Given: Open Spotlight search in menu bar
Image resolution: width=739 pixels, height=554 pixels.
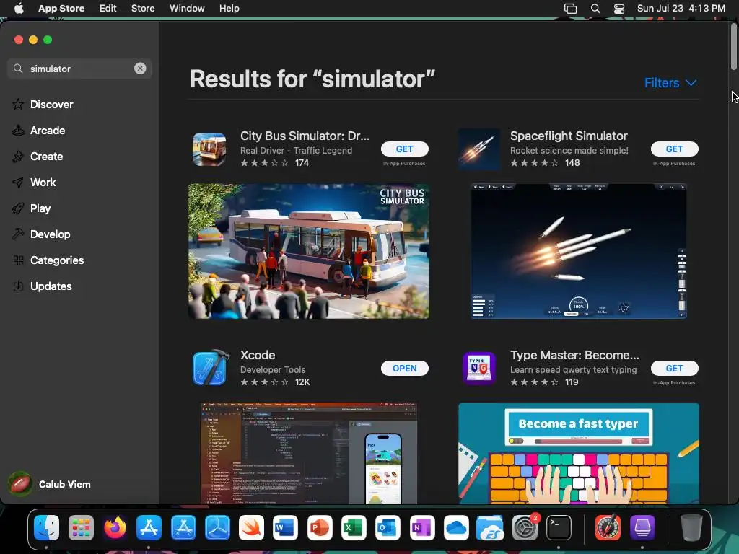Looking at the screenshot, I should tap(595, 9).
